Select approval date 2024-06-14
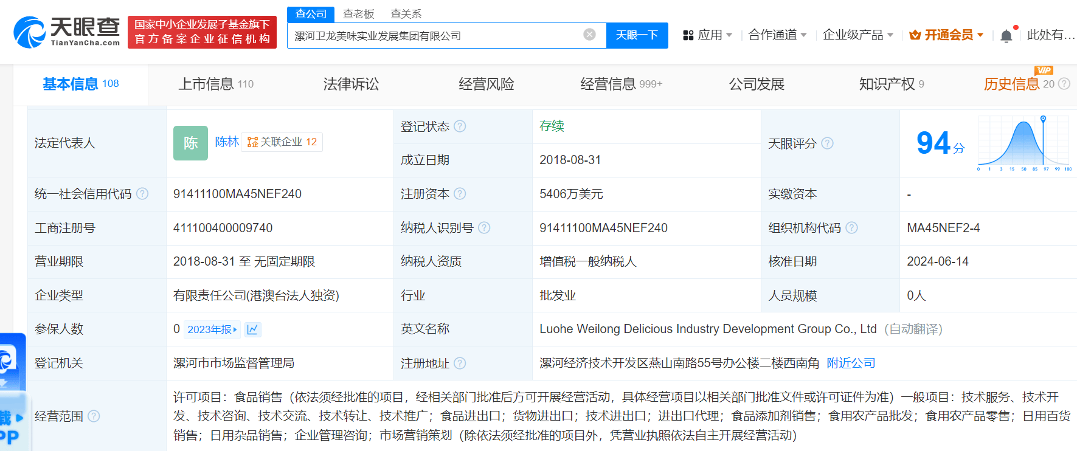Image resolution: width=1077 pixels, height=451 pixels. pyautogui.click(x=937, y=261)
